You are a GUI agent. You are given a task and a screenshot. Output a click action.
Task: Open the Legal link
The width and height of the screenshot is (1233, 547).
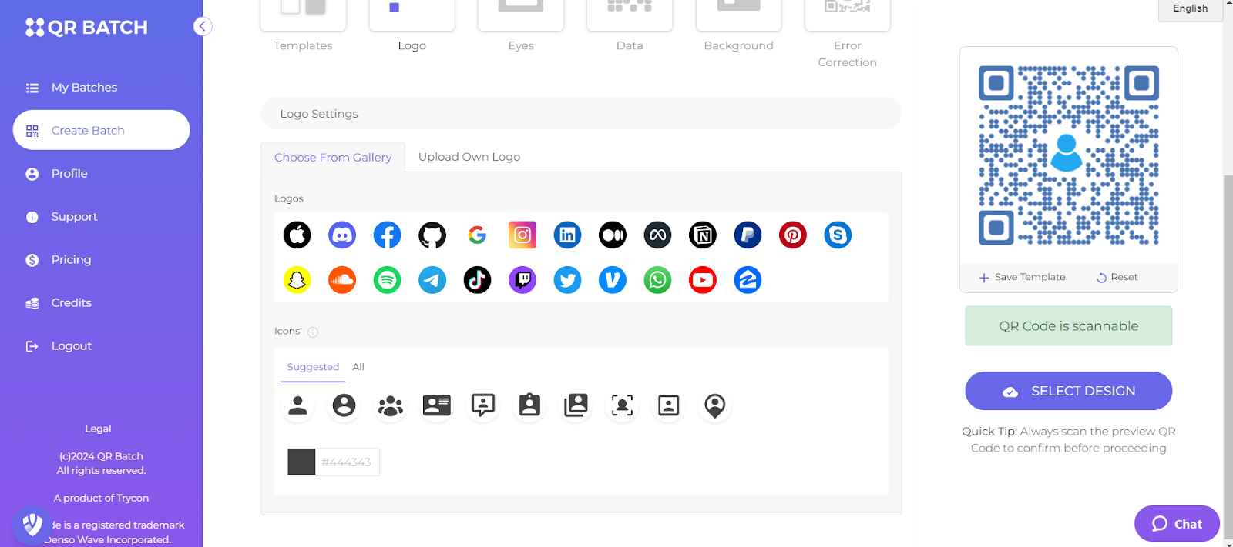[98, 429]
